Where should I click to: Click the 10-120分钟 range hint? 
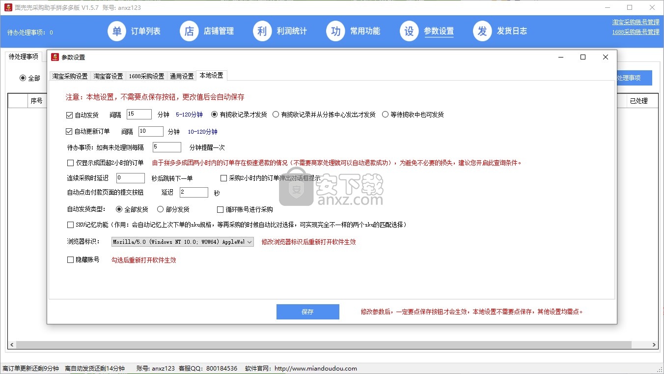[202, 132]
